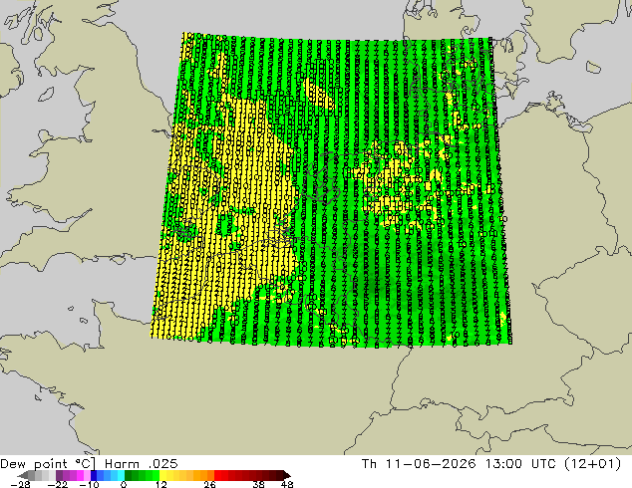Pick the cyan swatch left of 0
The height and width of the screenshot is (488, 632).
click(121, 475)
